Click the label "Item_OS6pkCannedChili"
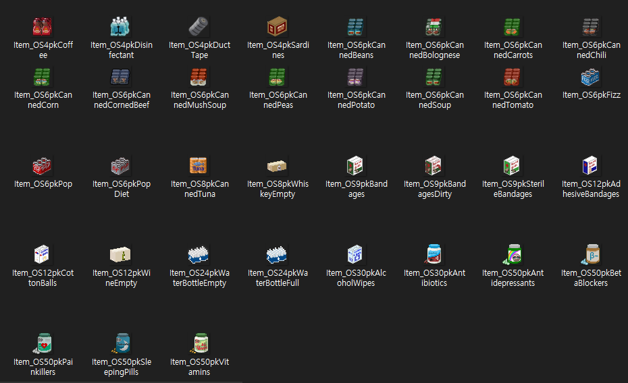Viewport: 628px width, 383px height. (x=591, y=50)
